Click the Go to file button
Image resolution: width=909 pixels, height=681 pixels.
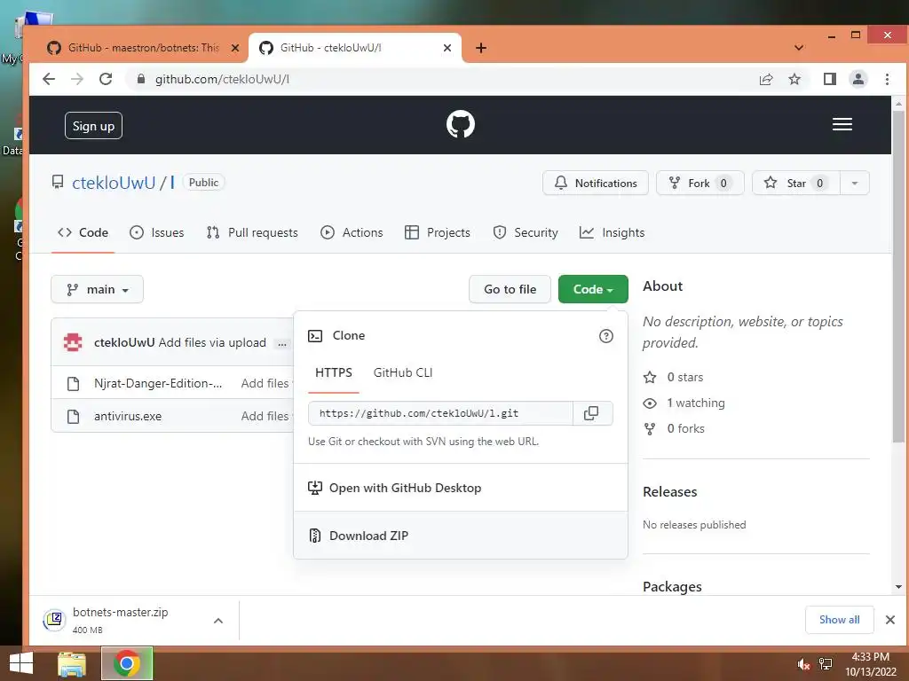click(510, 289)
